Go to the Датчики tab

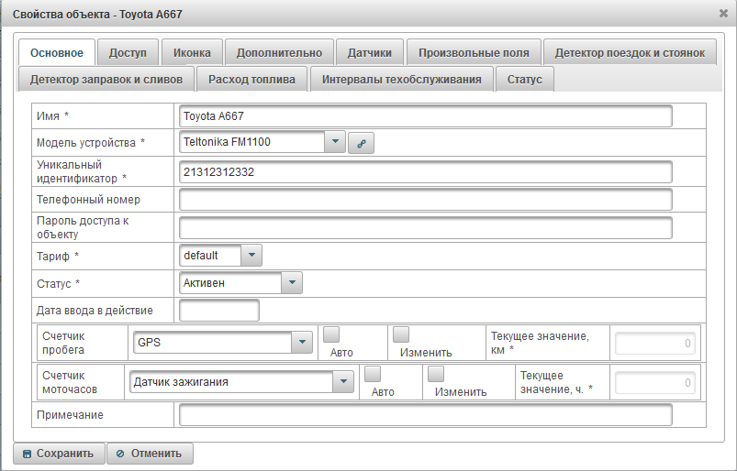point(369,53)
